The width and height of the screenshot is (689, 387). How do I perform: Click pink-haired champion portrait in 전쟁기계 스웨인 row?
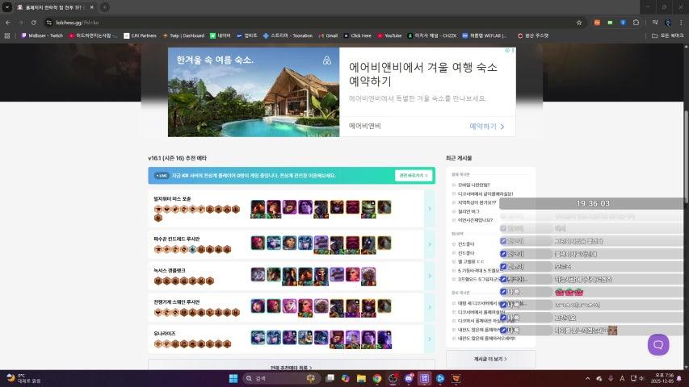coord(289,306)
